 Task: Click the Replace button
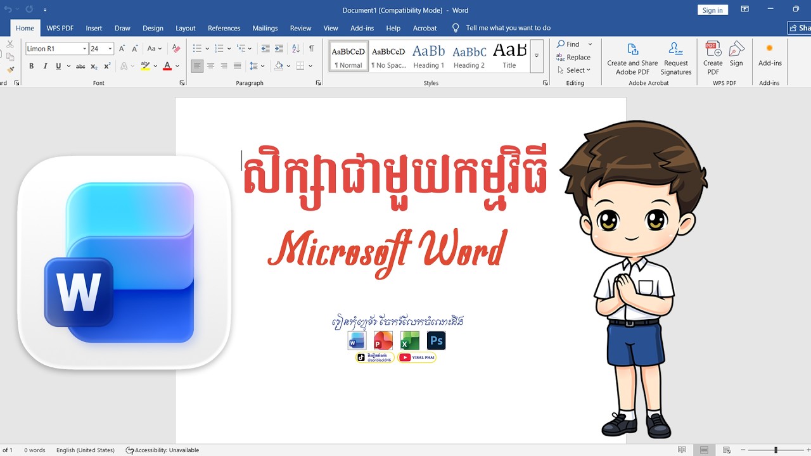tap(574, 57)
